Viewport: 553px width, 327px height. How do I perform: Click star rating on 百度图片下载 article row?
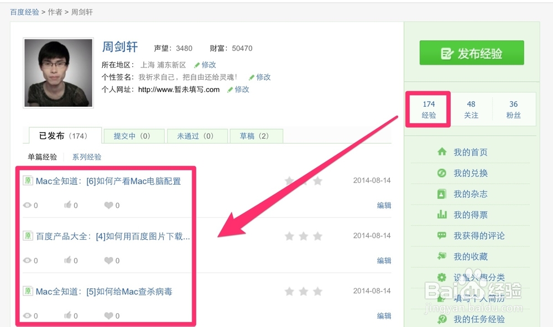point(303,236)
